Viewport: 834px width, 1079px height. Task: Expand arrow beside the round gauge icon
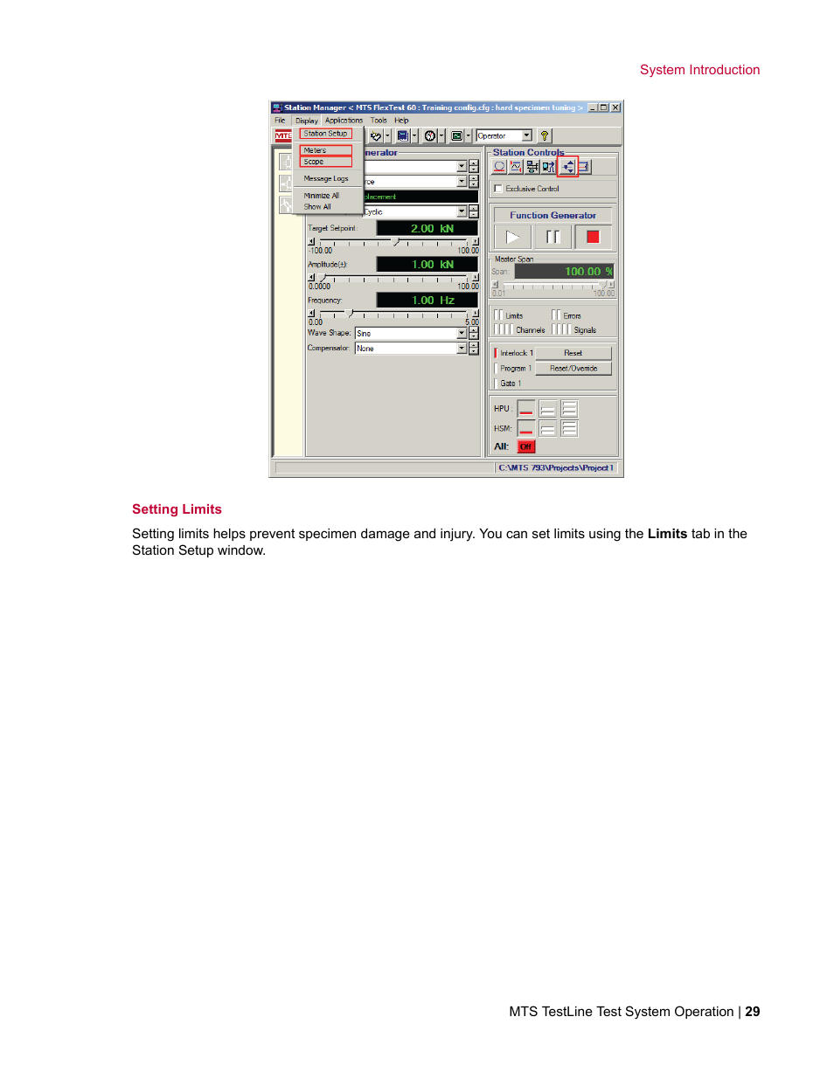tap(441, 136)
